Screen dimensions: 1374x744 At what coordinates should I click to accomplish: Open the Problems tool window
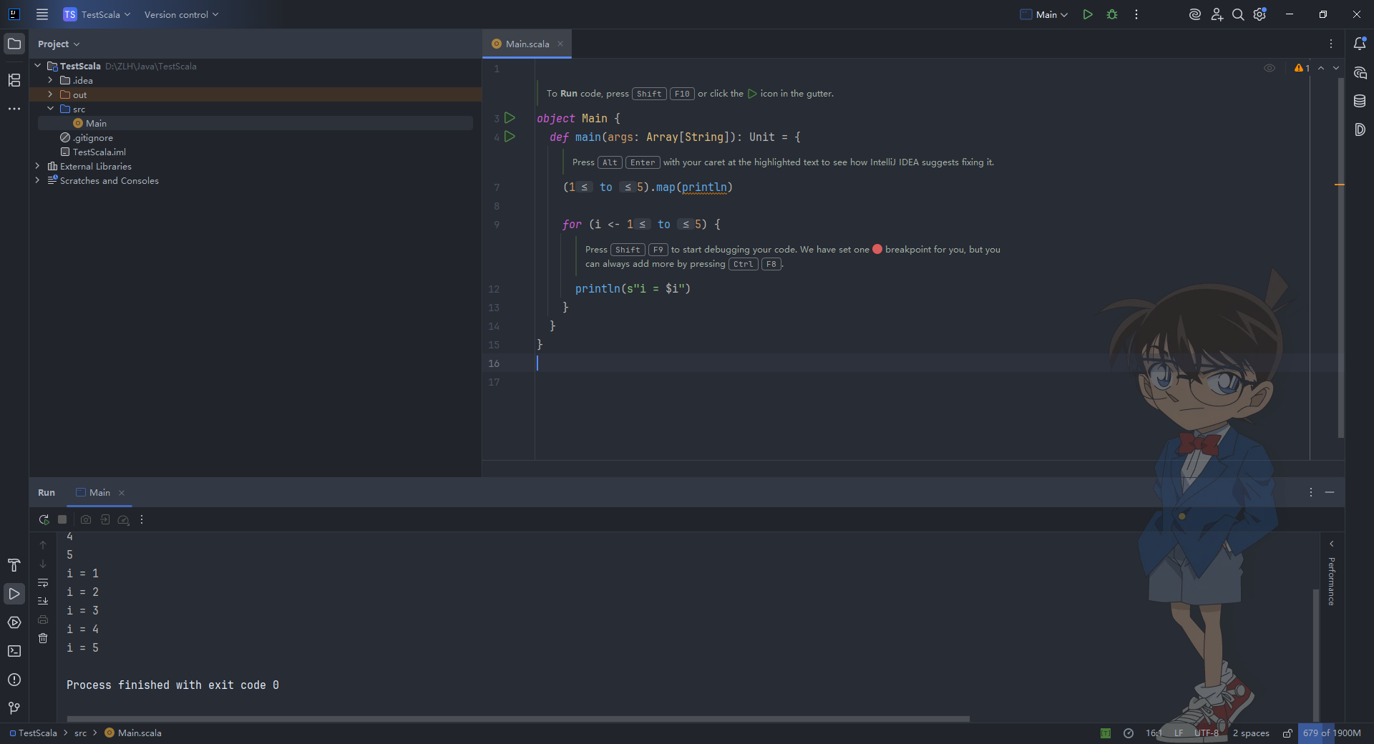pyautogui.click(x=14, y=680)
